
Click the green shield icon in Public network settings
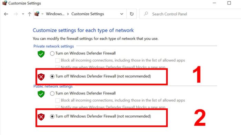[41, 94]
